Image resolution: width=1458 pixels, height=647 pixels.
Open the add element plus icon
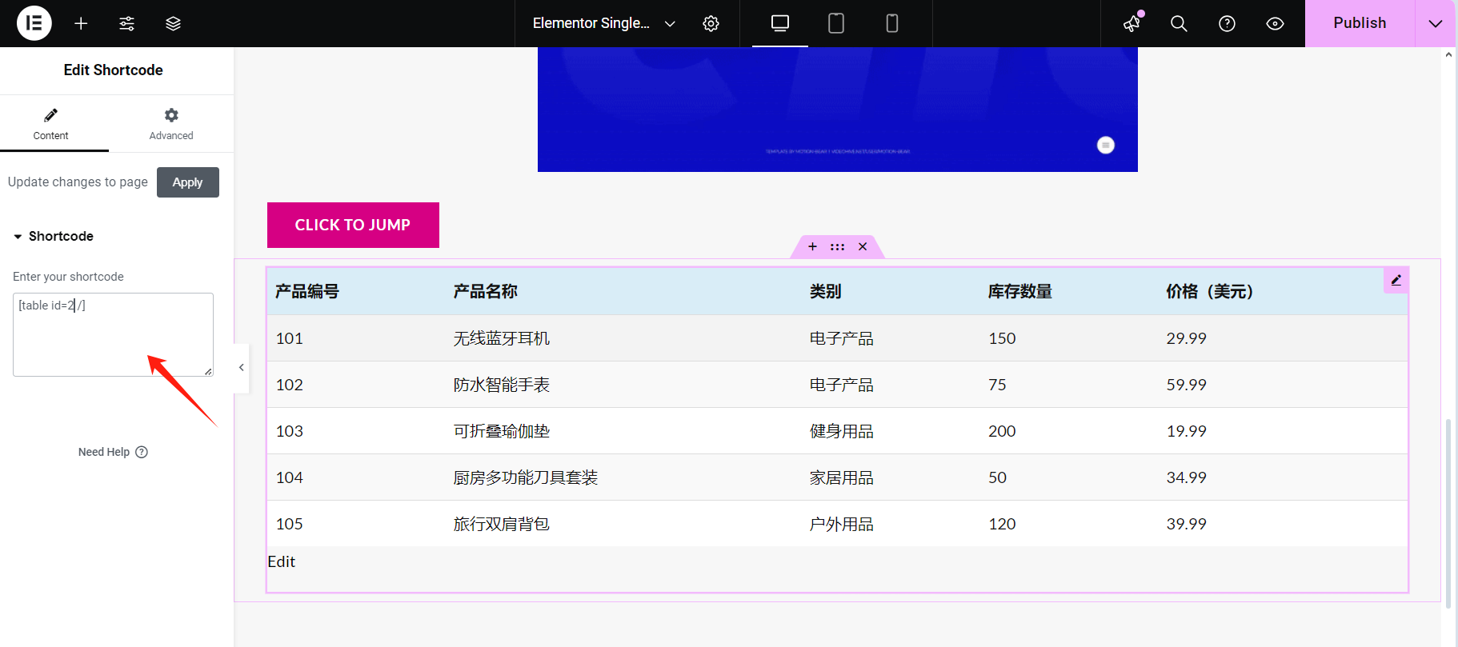81,23
